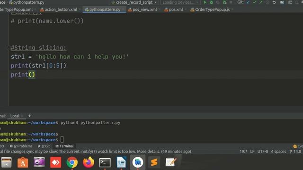
Task: Focus the active IDE dock icon
Action: [138, 162]
